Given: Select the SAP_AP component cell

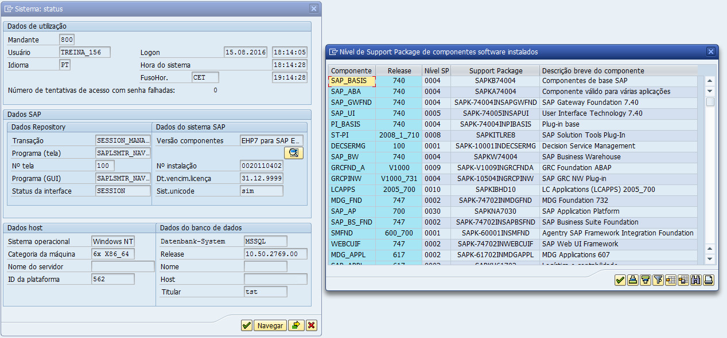Looking at the screenshot, I should tap(352, 211).
